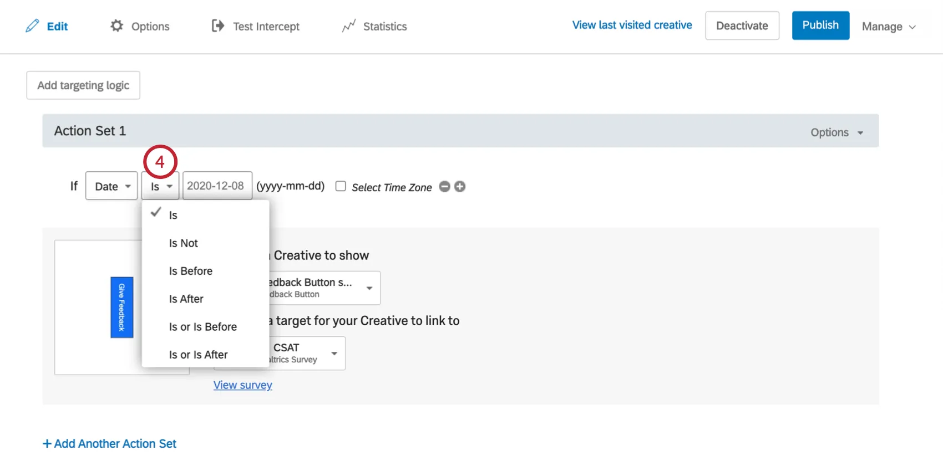The image size is (943, 471).
Task: Pick the Is or Is After option
Action: point(199,355)
